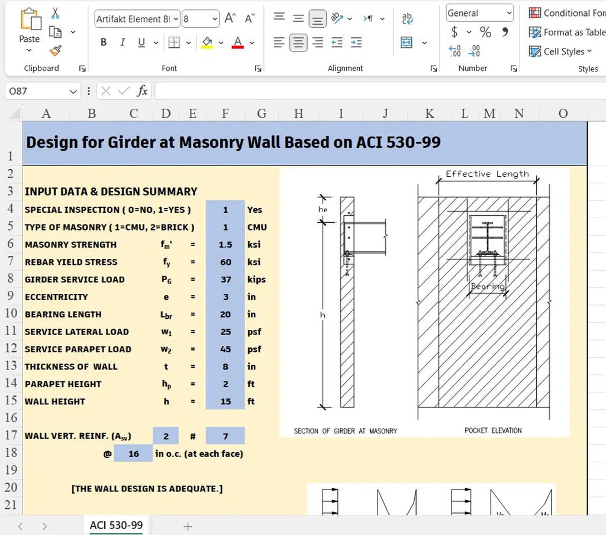The height and width of the screenshot is (535, 606).
Task: Select masonry strength value 1.5
Action: 225,245
